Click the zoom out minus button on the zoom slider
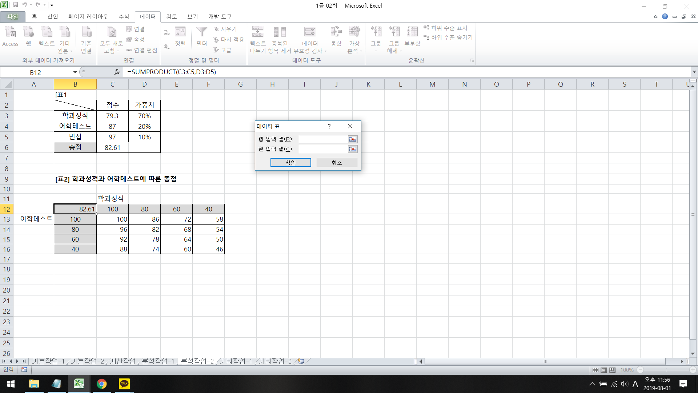This screenshot has width=698, height=393. pos(640,370)
